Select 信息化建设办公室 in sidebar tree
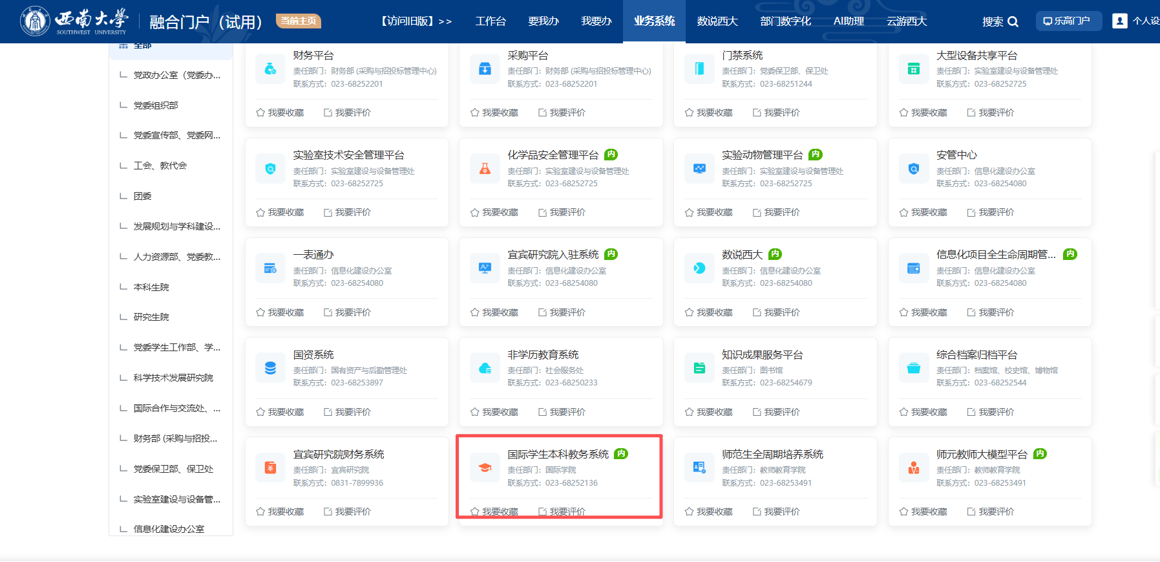This screenshot has height=562, width=1160. click(x=169, y=528)
